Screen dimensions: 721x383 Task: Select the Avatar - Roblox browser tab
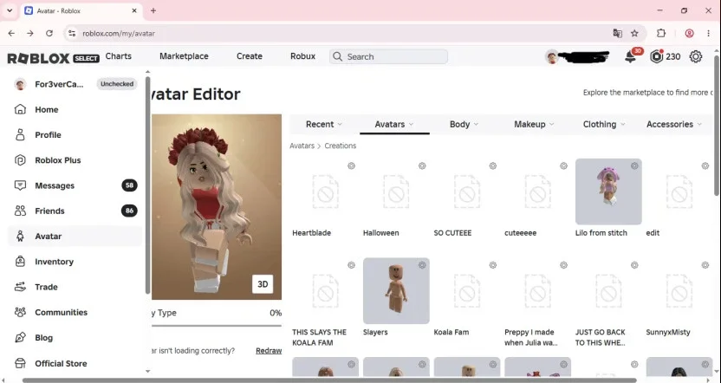pyautogui.click(x=81, y=10)
